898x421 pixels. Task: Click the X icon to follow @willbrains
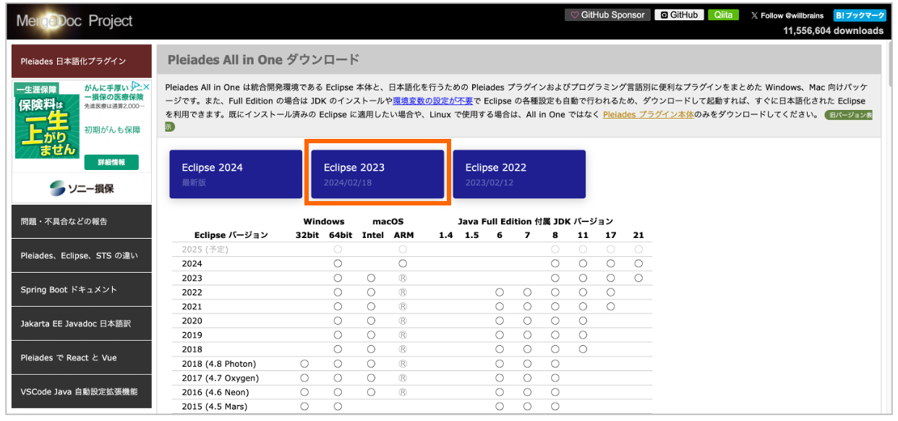click(x=754, y=14)
